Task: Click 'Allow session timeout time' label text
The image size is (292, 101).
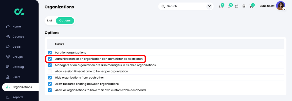Action: [92, 71]
